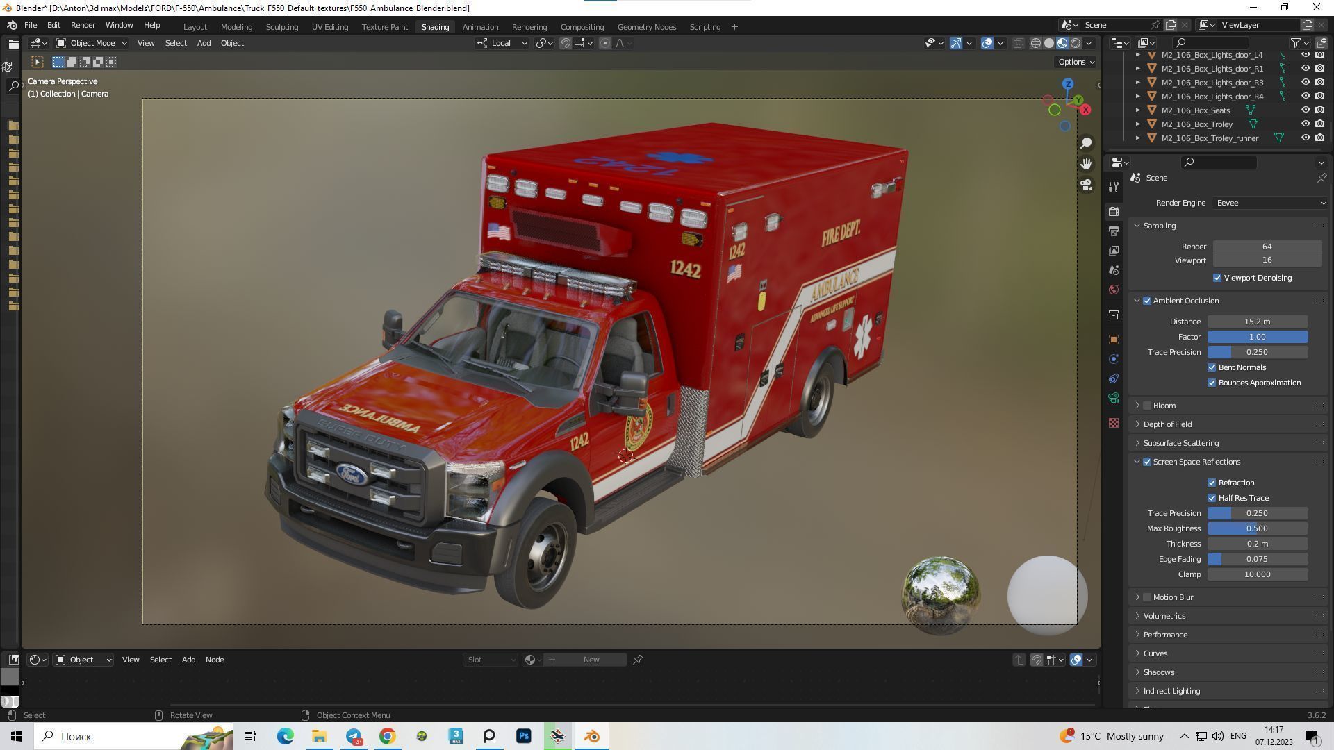Expand M2_106_Box_Lights_door_R1 in outliner

click(x=1137, y=69)
